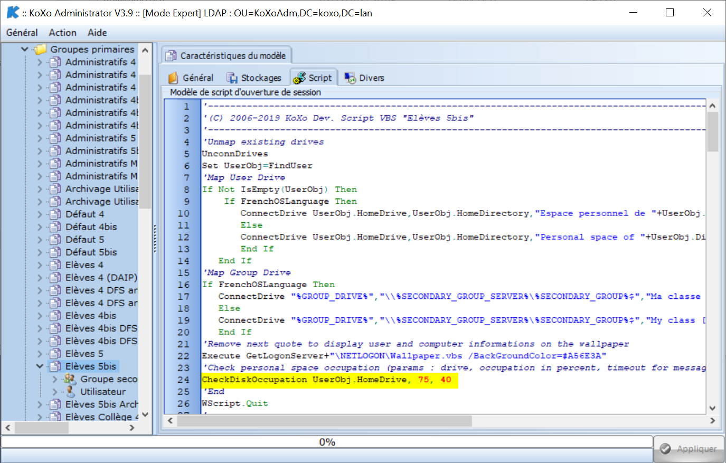Open the Action menu
The image size is (726, 463).
[63, 33]
